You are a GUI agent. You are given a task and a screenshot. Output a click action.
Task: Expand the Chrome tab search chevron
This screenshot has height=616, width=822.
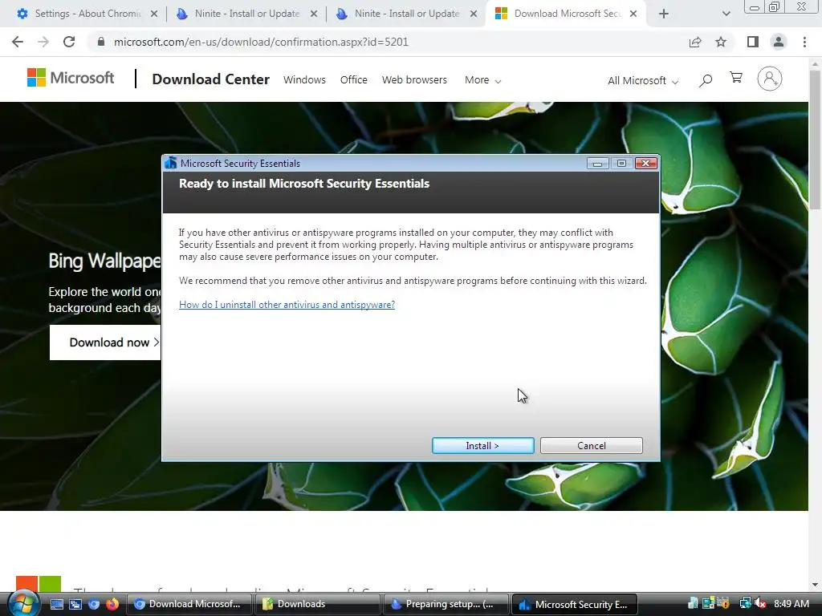[x=726, y=14]
